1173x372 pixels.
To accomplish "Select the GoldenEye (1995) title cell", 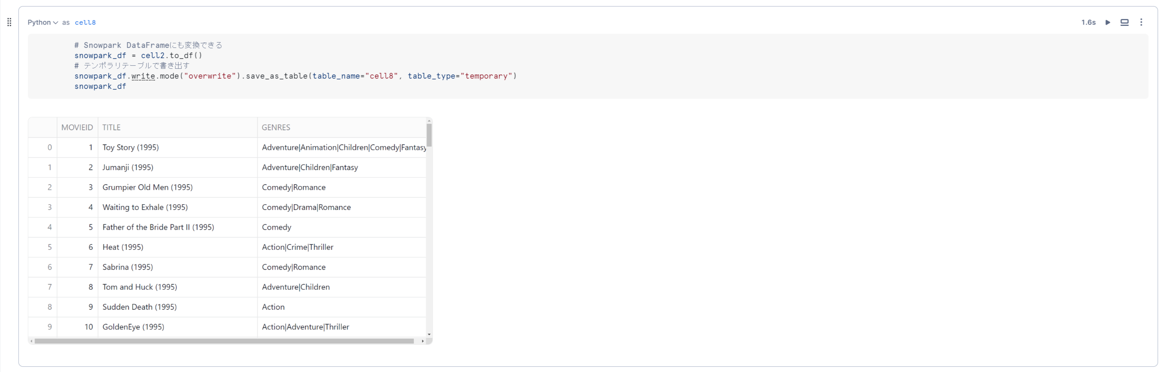I will pyautogui.click(x=134, y=327).
